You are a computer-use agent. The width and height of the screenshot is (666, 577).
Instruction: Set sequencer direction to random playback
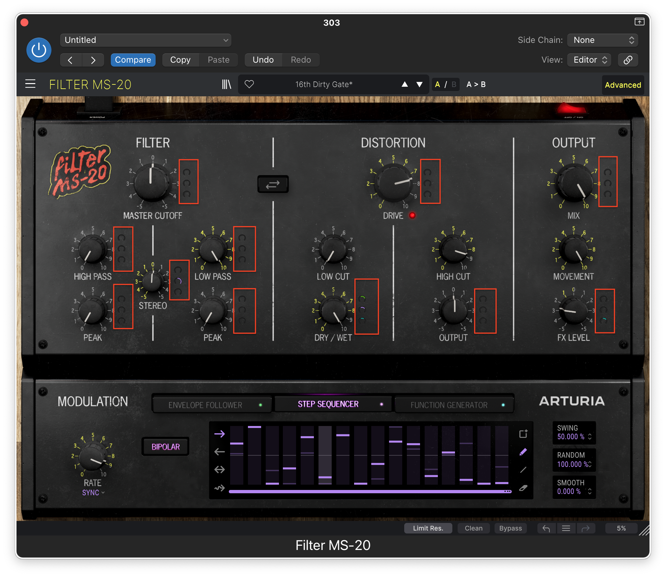tap(220, 488)
